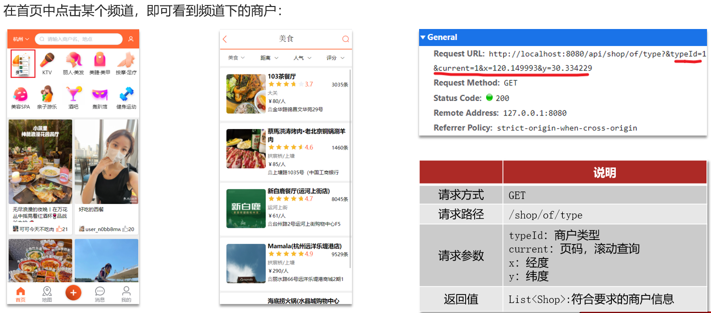The image size is (711, 313).
Task: Click the green status dot next to 200
Action: tap(489, 97)
